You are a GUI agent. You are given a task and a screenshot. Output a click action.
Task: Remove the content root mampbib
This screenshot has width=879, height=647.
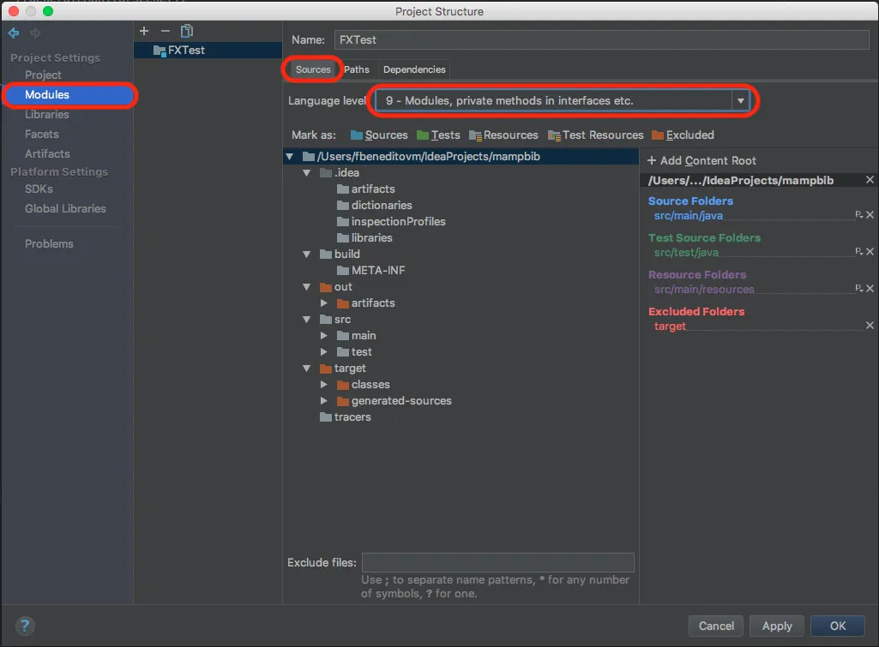pos(870,180)
